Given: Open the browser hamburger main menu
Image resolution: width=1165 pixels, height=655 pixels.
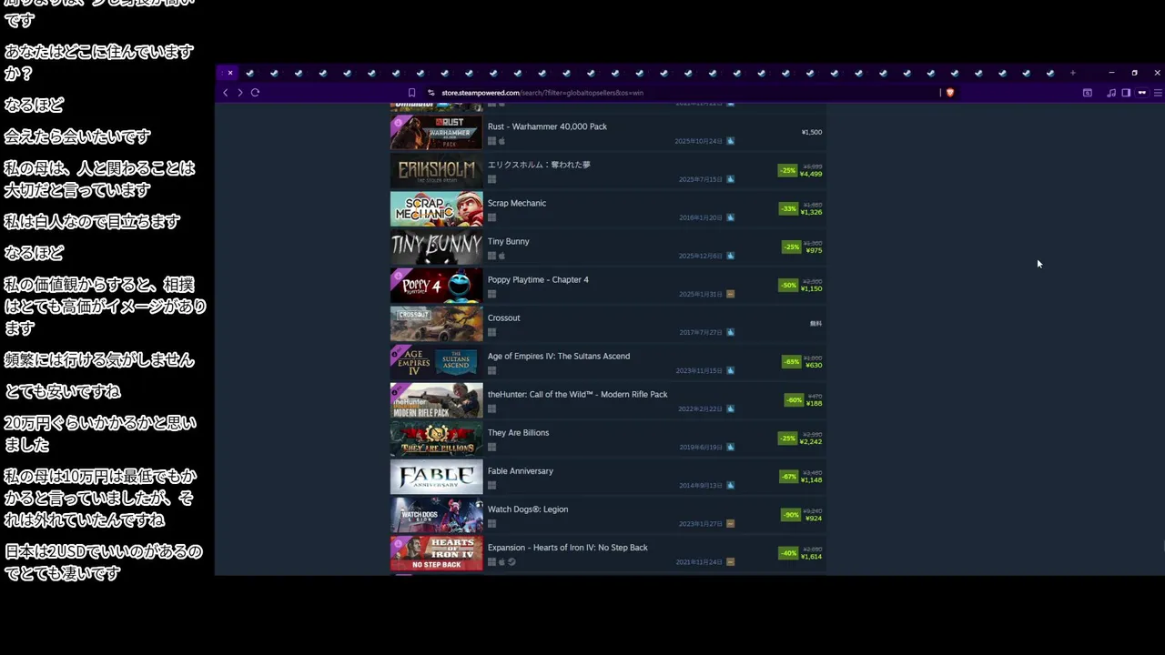Looking at the screenshot, I should tap(1158, 93).
